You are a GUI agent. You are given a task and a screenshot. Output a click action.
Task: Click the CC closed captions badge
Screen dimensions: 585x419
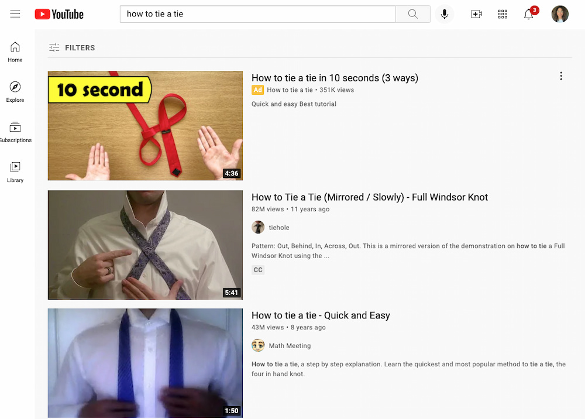tap(258, 270)
